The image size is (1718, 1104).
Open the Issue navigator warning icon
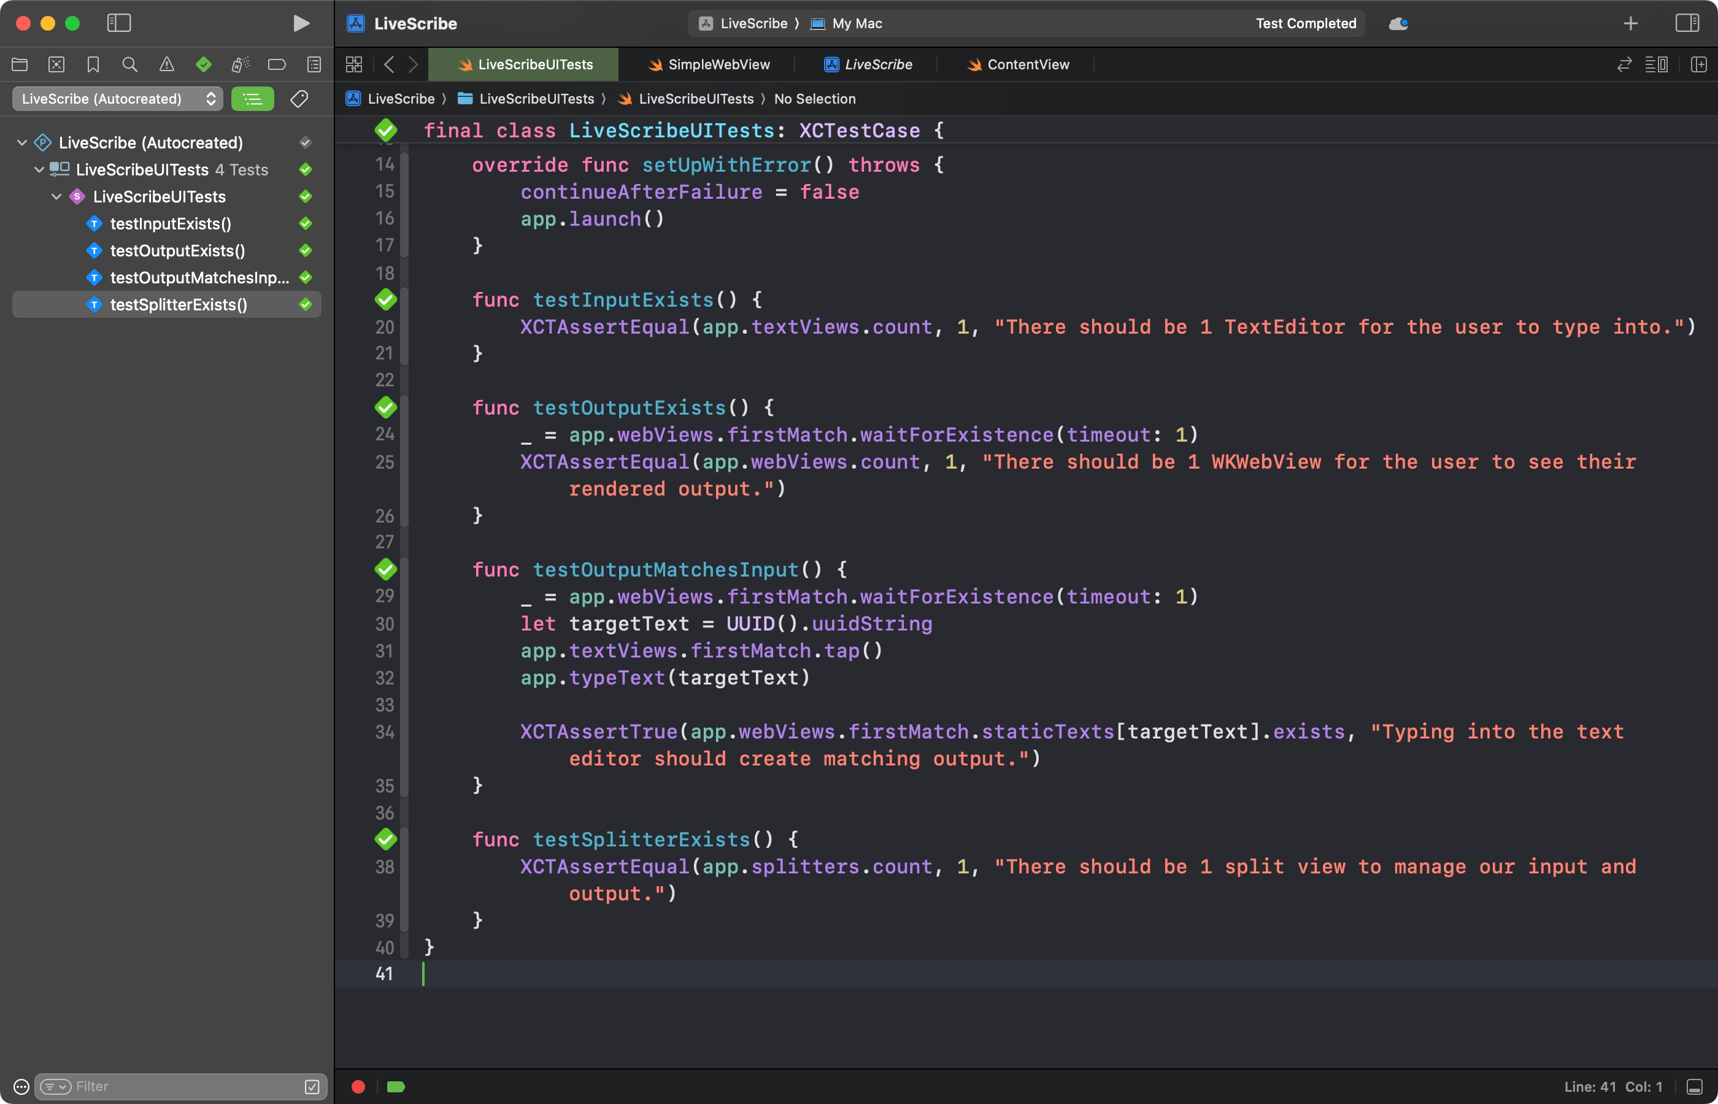pos(166,64)
